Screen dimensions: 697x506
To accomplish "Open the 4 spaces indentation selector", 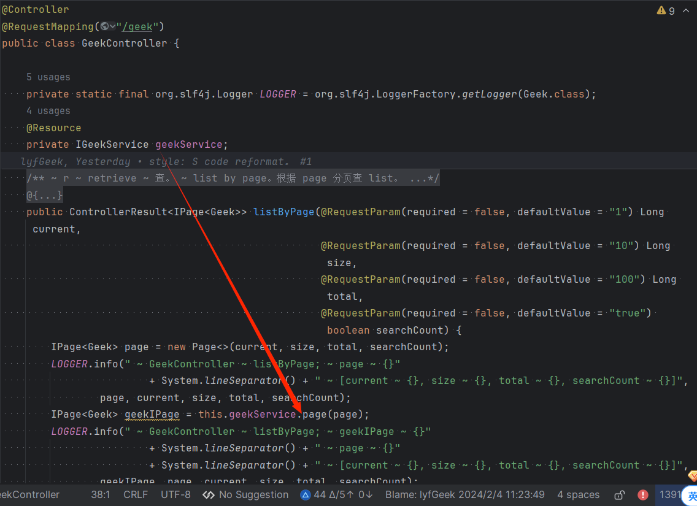I will point(578,494).
